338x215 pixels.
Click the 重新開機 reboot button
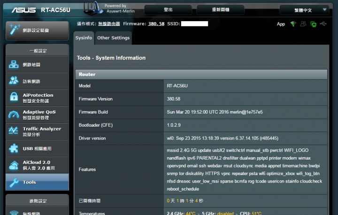coord(221,10)
